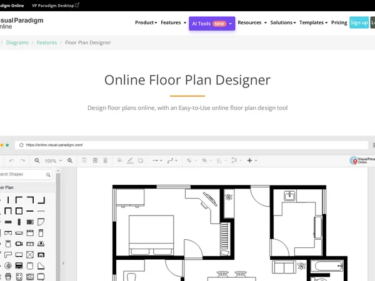
Task: Open VP Paradigm Desktop in top bar
Action: 53,6
